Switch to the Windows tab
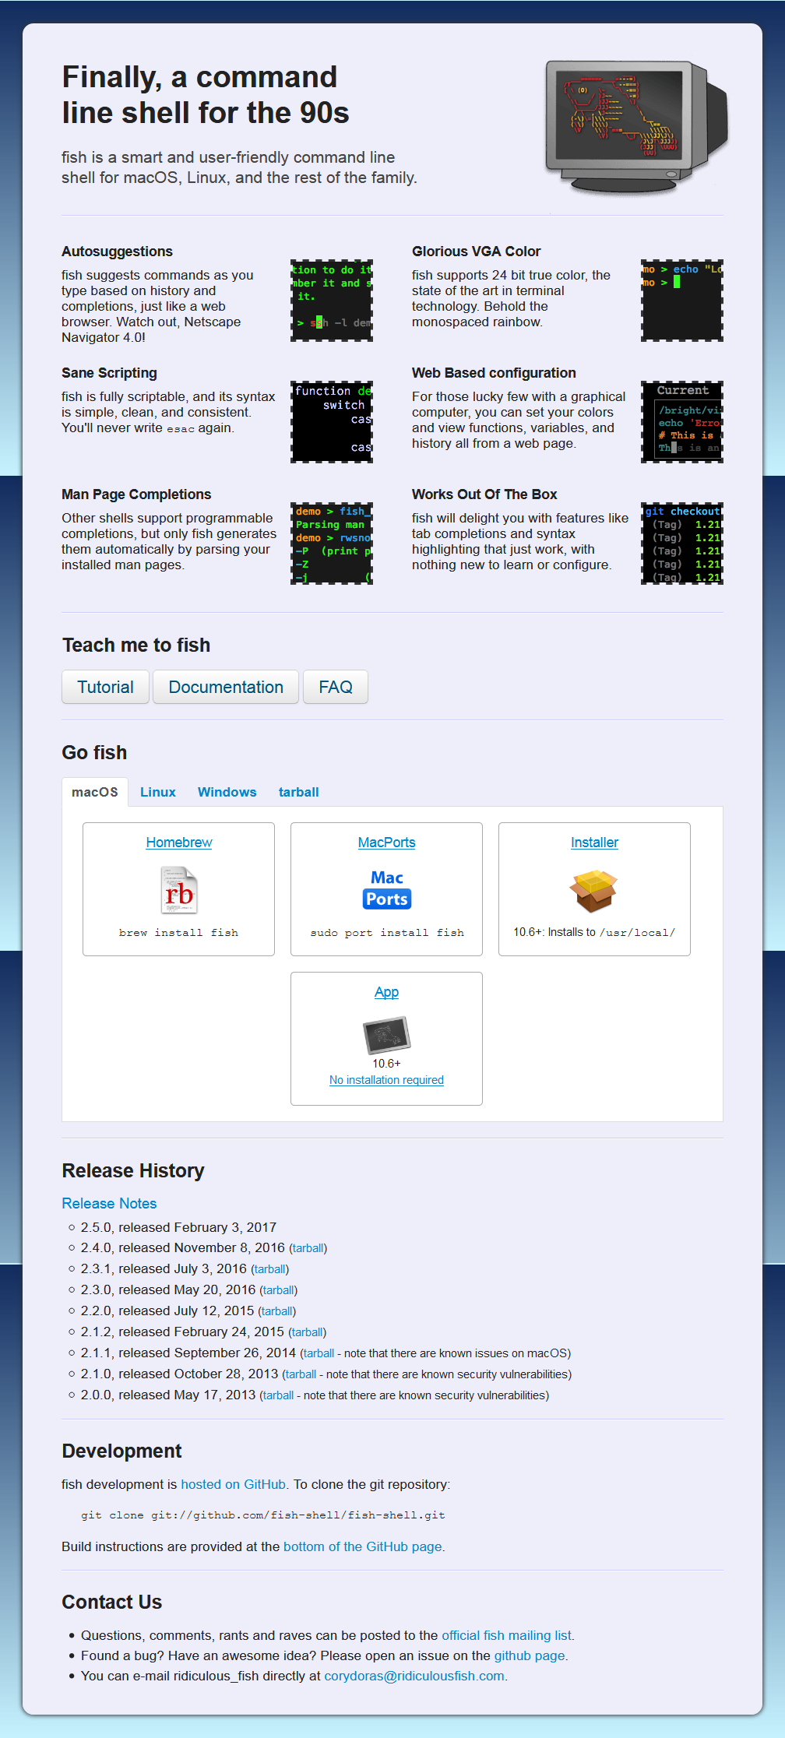The height and width of the screenshot is (1738, 785). 227,792
